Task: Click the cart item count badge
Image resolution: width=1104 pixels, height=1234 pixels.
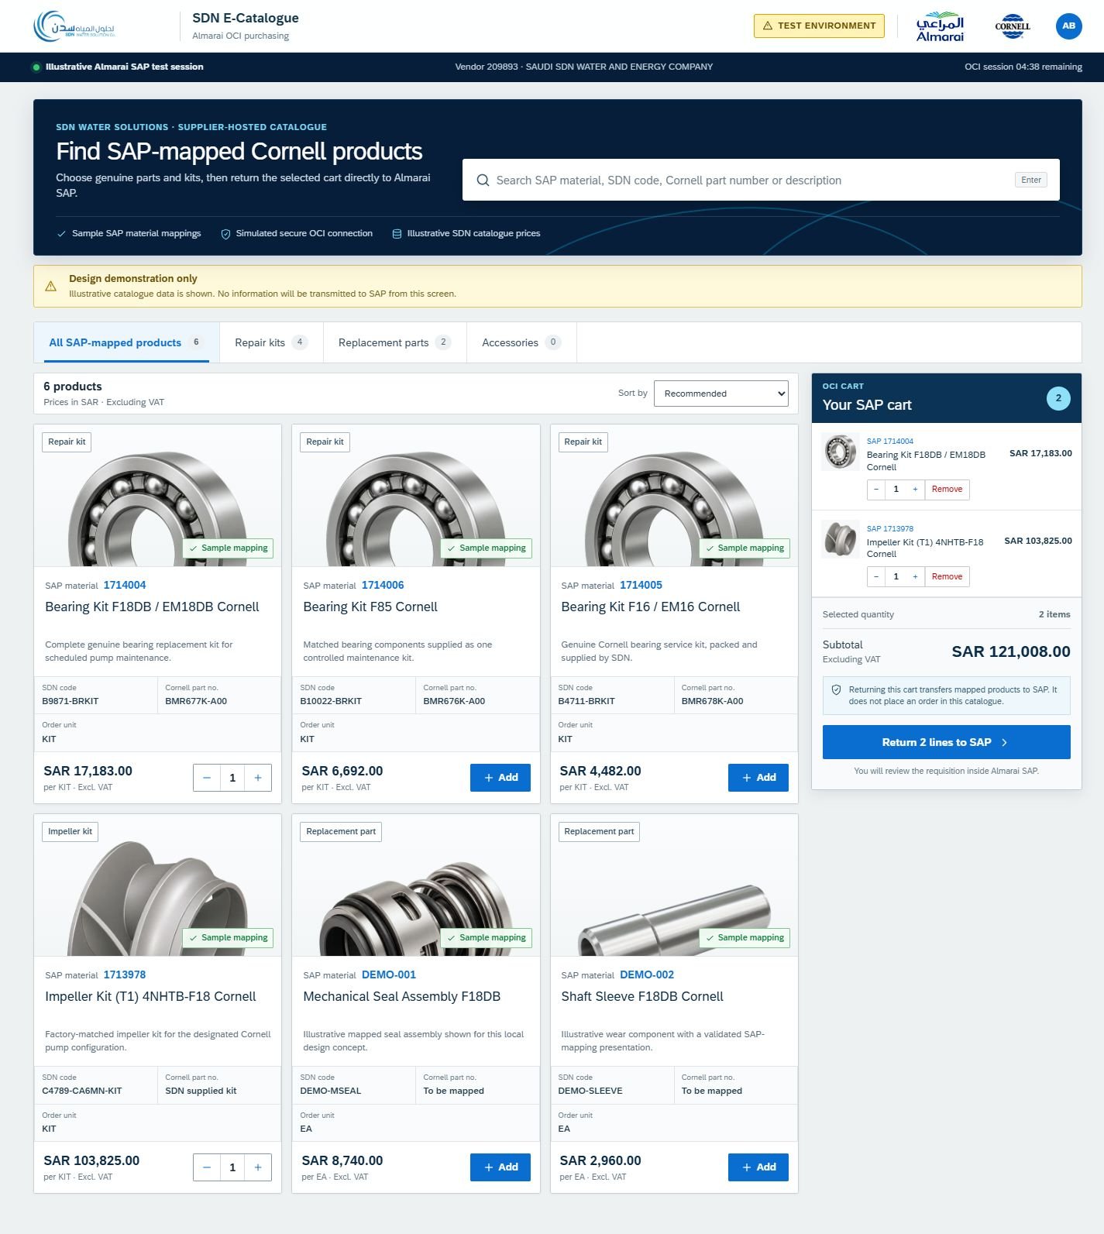Action: click(1058, 398)
